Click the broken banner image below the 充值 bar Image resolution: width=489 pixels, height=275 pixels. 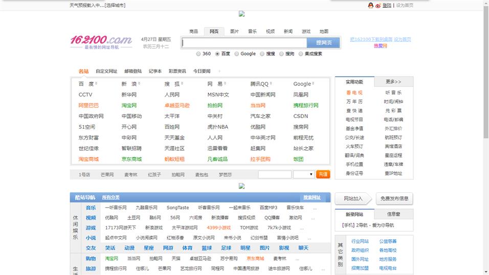click(242, 186)
